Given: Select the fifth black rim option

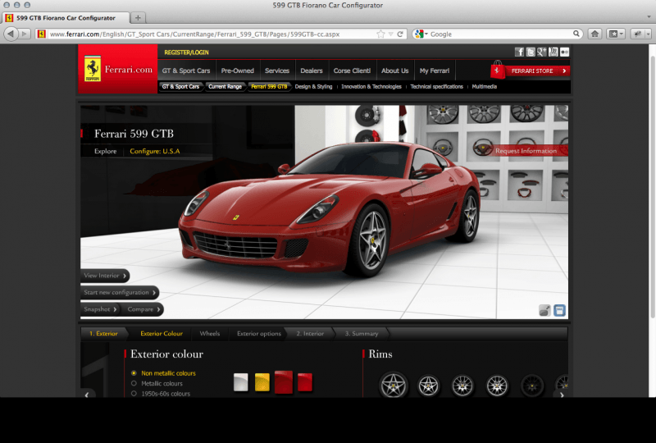Looking at the screenshot, I should pos(531,386).
